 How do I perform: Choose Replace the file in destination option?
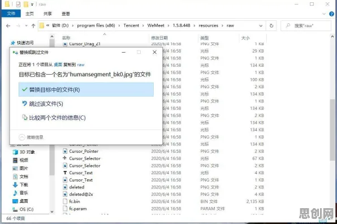click(x=86, y=89)
